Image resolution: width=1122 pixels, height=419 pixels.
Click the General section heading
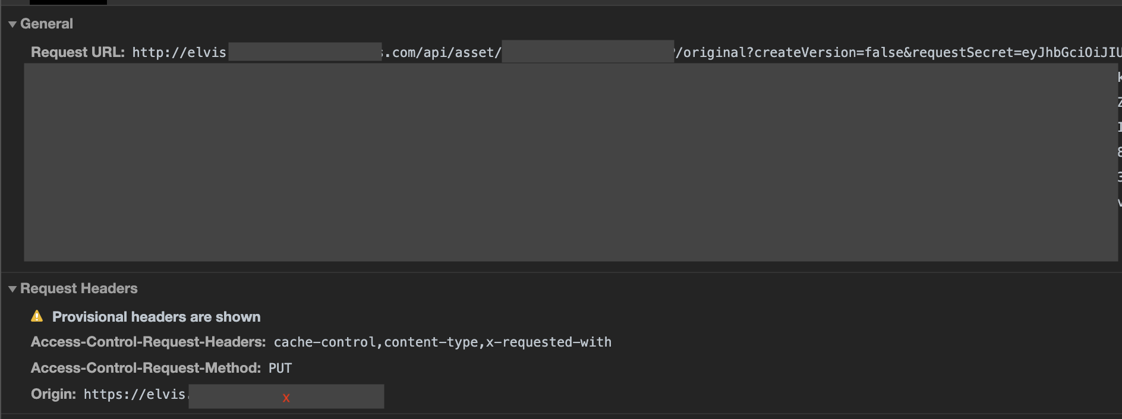[x=46, y=24]
